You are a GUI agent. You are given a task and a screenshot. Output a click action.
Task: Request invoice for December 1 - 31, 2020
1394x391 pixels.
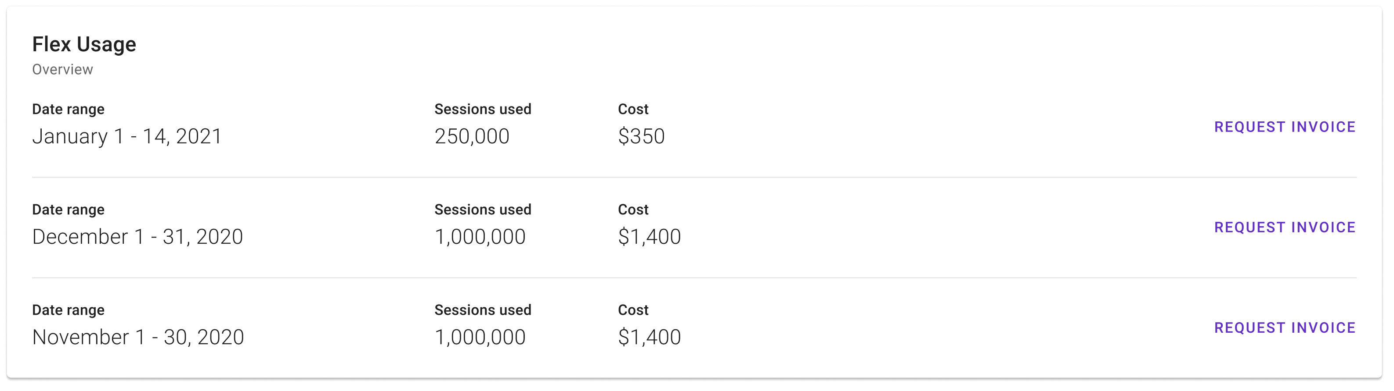1285,227
